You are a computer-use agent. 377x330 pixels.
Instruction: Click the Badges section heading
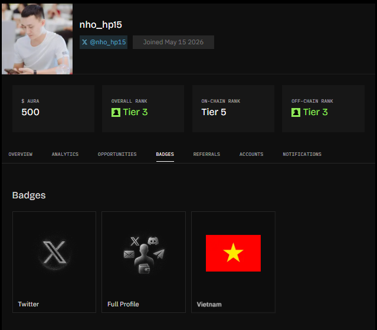tap(29, 195)
